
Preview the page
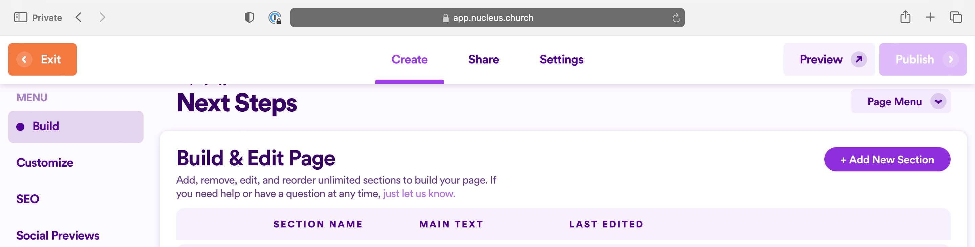(x=828, y=59)
